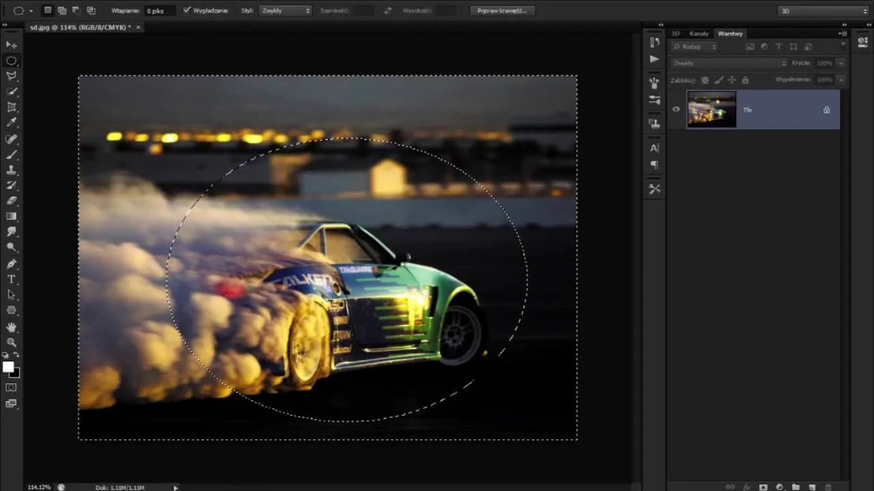
Task: Select the Elliptical Marquee tool
Action: click(x=10, y=61)
